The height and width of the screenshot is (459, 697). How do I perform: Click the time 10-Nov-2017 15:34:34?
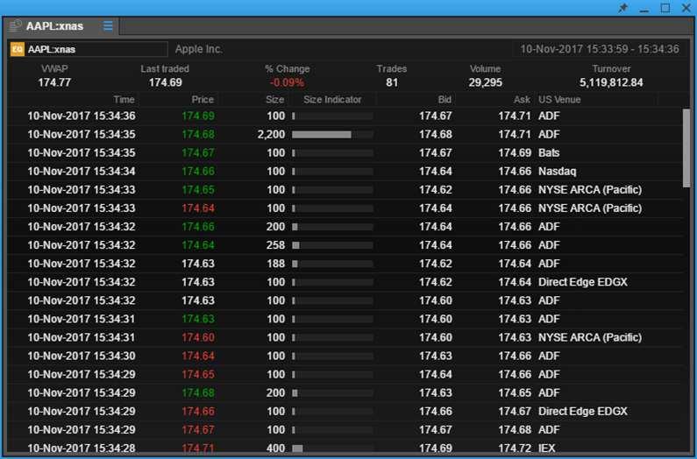click(x=82, y=171)
